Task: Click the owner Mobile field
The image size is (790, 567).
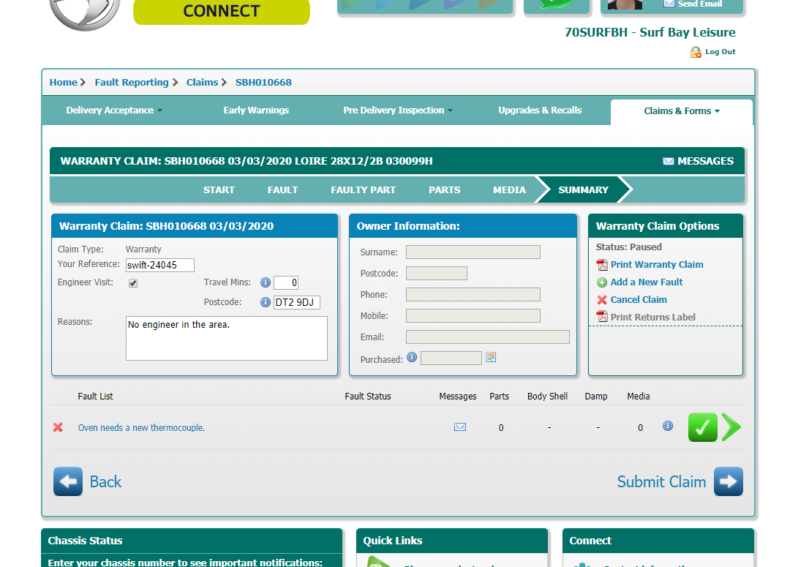Action: [x=473, y=315]
